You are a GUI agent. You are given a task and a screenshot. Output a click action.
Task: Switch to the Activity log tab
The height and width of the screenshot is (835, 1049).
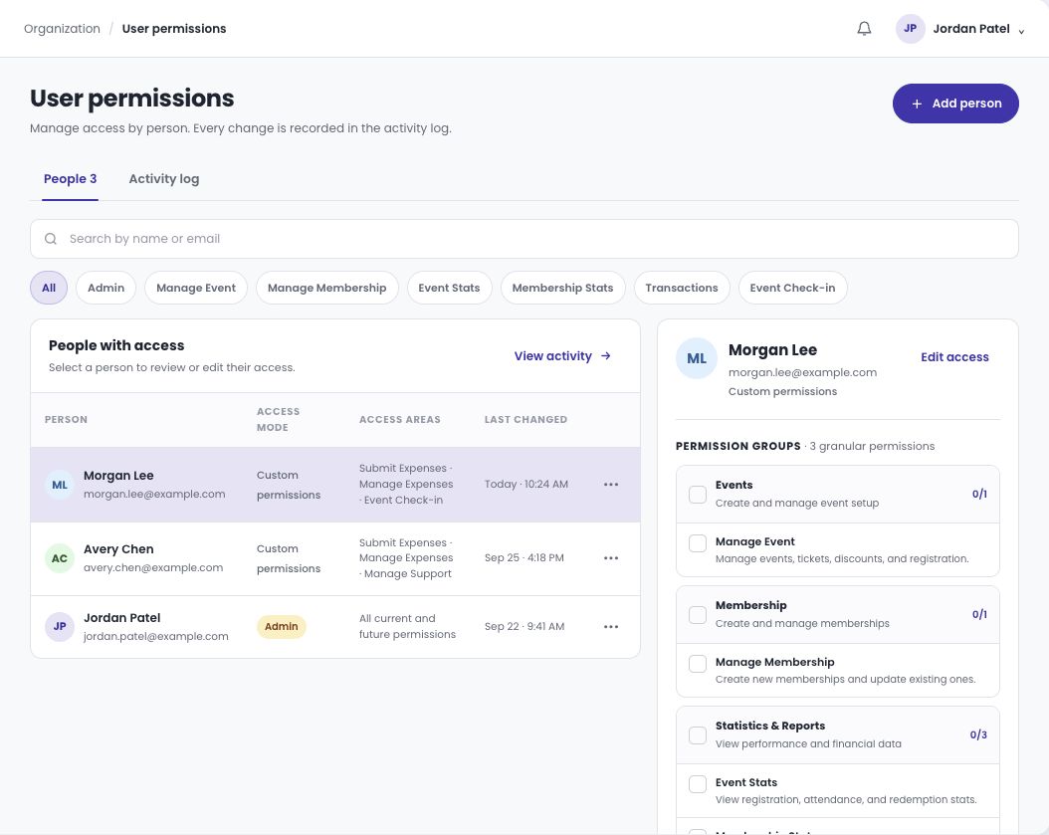click(x=164, y=179)
